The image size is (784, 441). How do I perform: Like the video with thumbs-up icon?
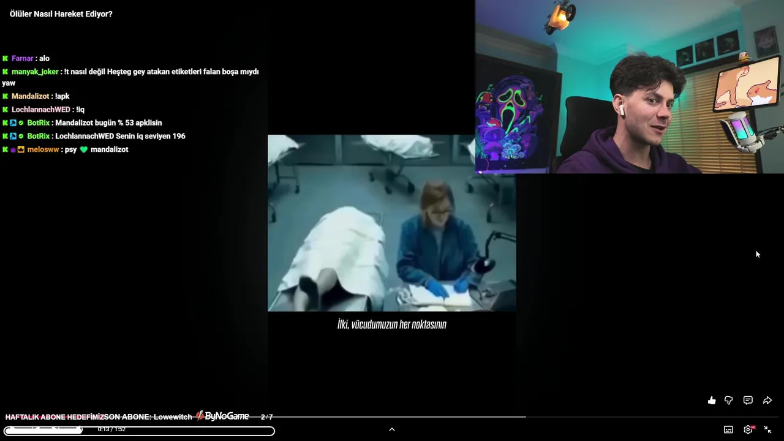click(x=712, y=401)
